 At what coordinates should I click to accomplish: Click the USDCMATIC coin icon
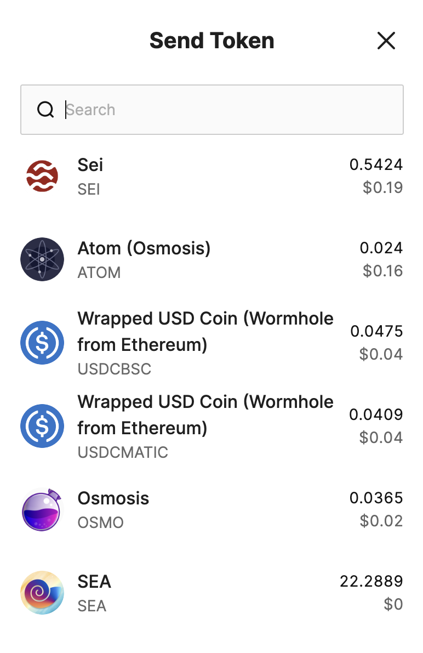(x=42, y=425)
